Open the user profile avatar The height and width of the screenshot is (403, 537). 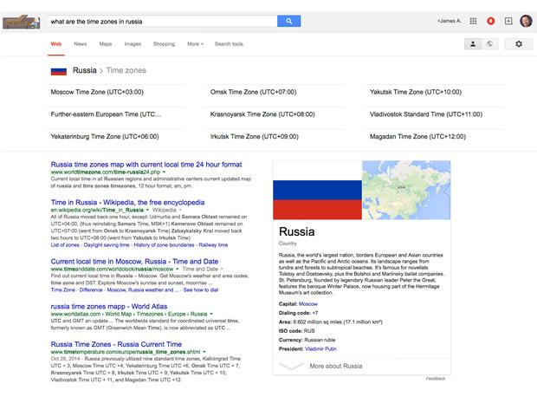(526, 22)
